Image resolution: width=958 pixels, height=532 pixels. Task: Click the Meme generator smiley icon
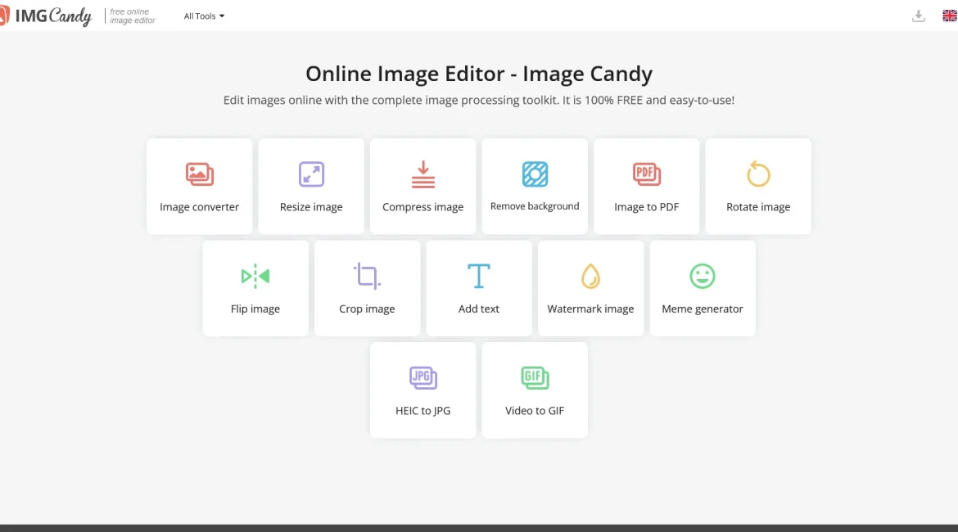pos(703,276)
